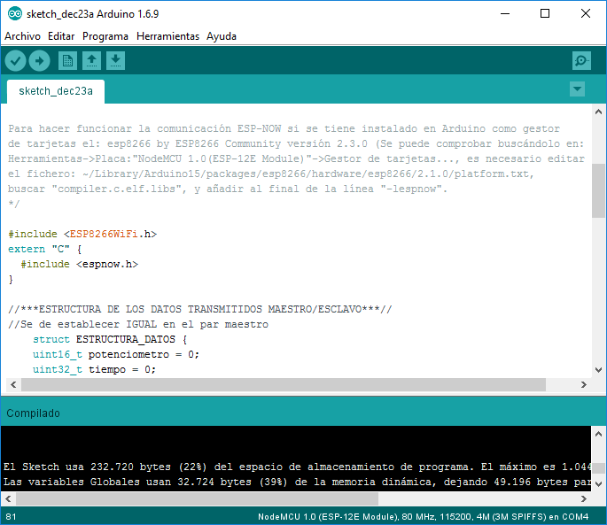The width and height of the screenshot is (607, 525).
Task: Click the editor vertical scrollbar thumb
Action: (598, 190)
